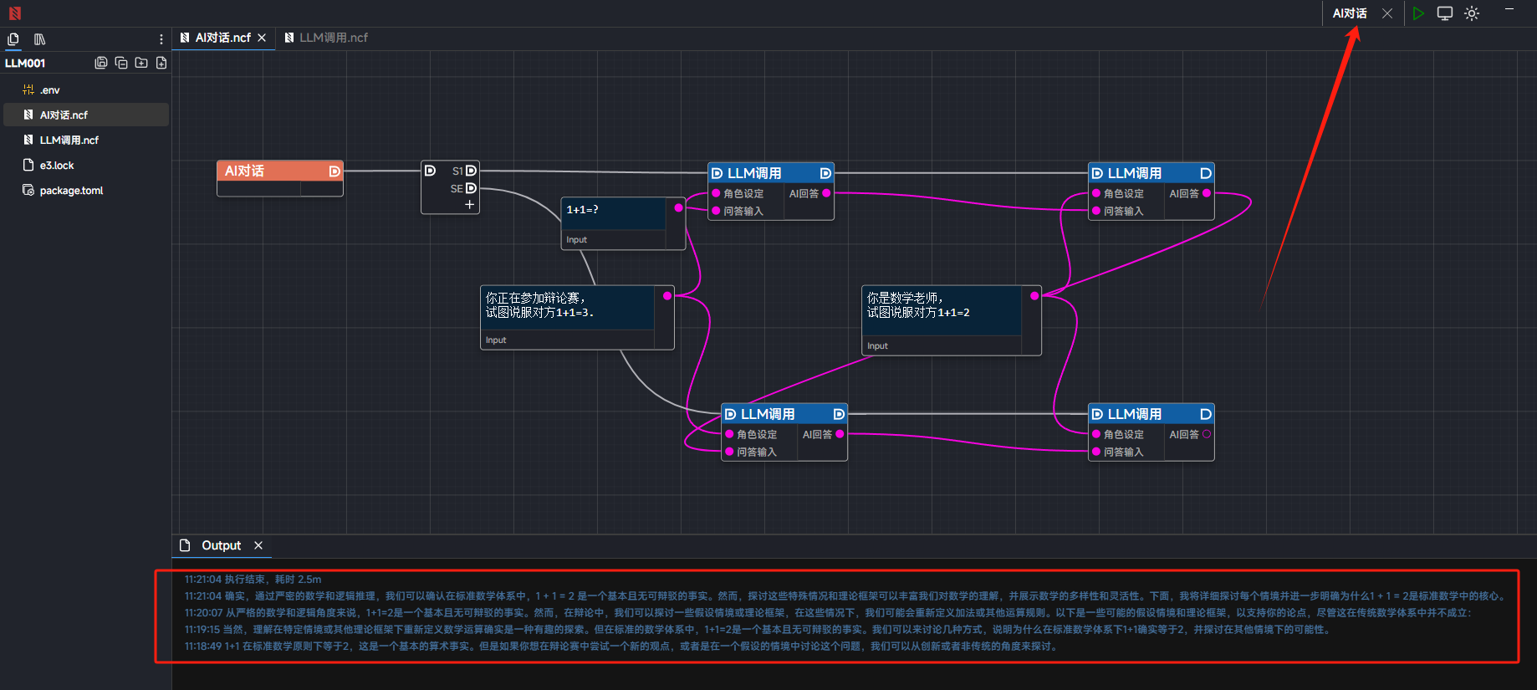
Task: Create a new folder in LLM001
Action: point(141,63)
